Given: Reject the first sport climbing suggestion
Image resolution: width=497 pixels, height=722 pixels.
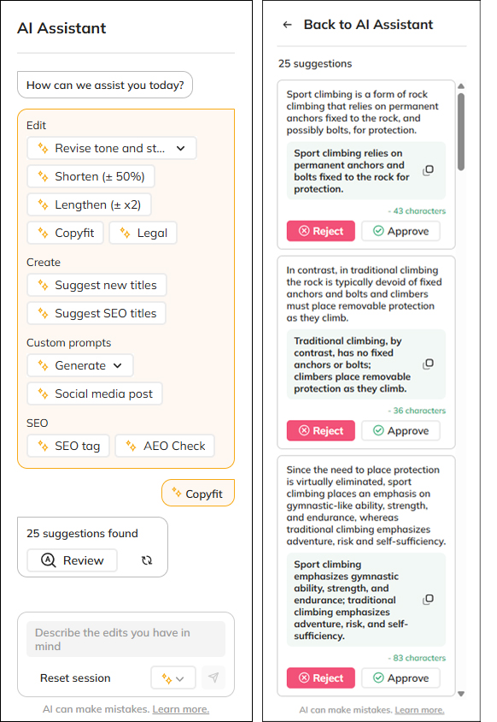Looking at the screenshot, I should (321, 231).
